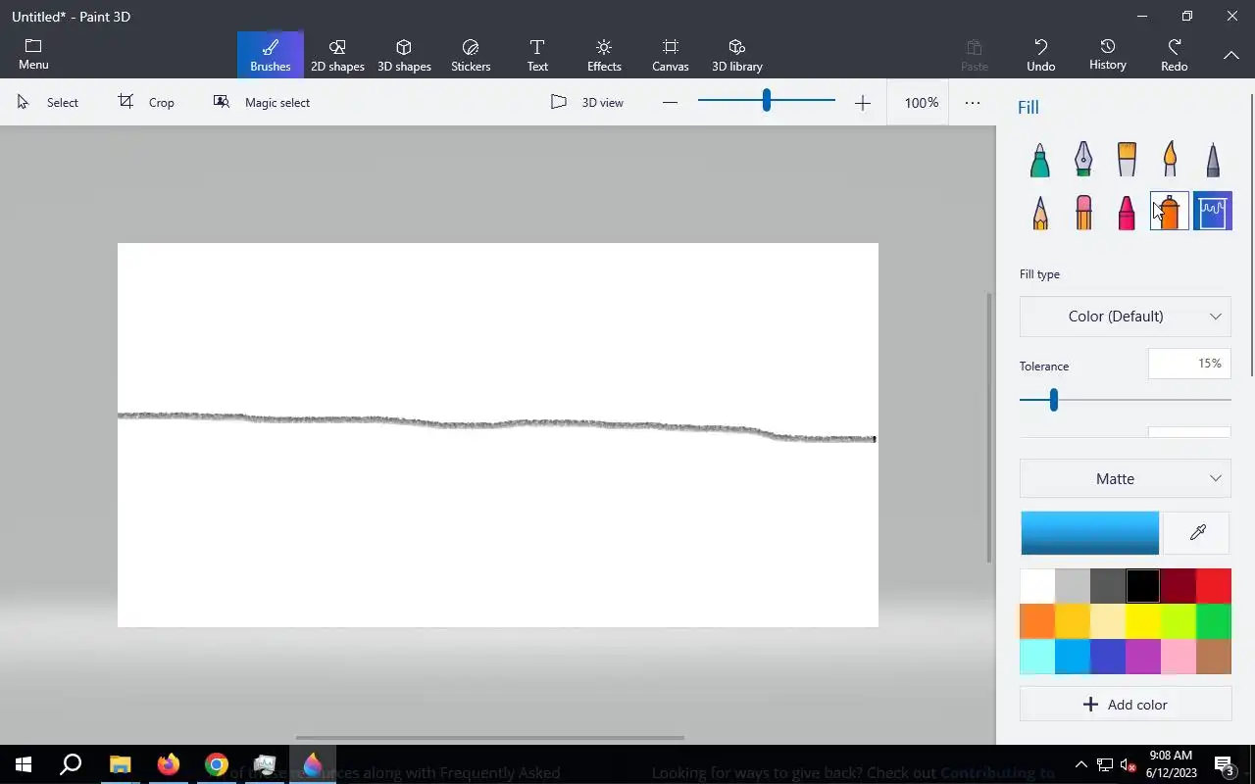The height and width of the screenshot is (784, 1255).
Task: Open the 3D library tab
Action: [737, 55]
